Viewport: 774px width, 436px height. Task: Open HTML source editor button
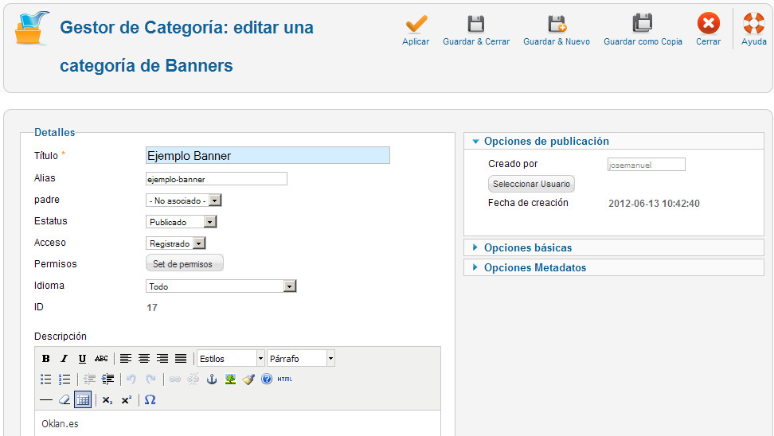(x=285, y=380)
